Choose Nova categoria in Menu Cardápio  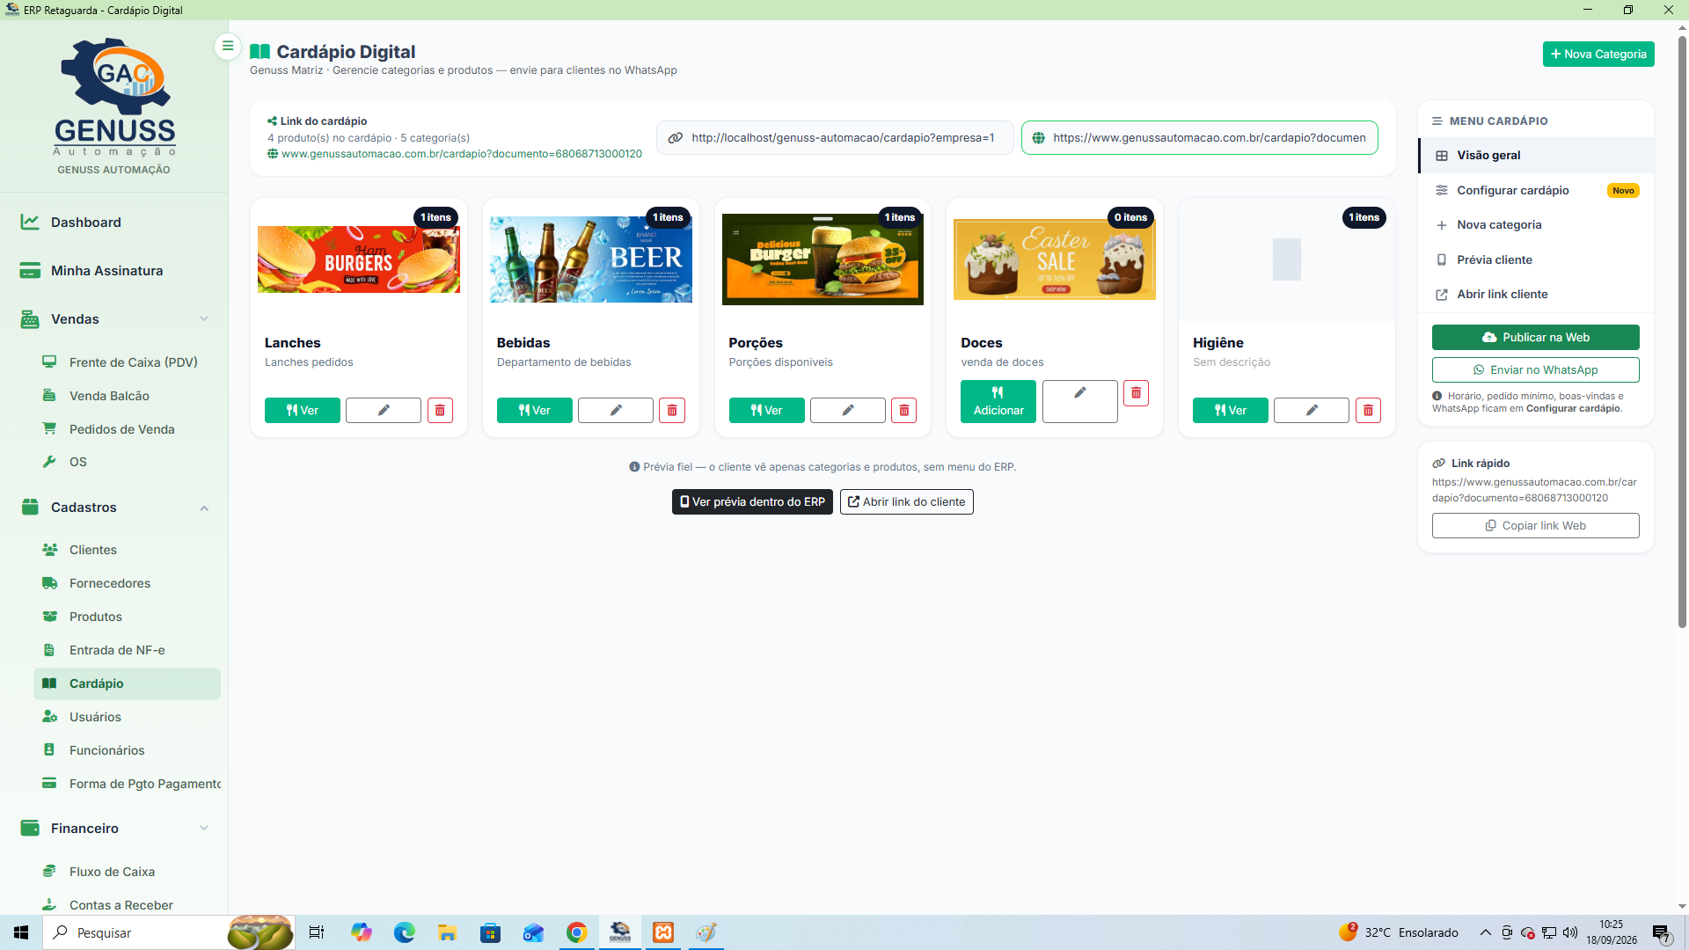coord(1536,225)
